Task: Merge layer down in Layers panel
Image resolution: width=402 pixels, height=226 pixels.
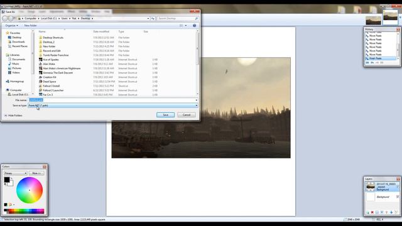Action: click(382, 212)
